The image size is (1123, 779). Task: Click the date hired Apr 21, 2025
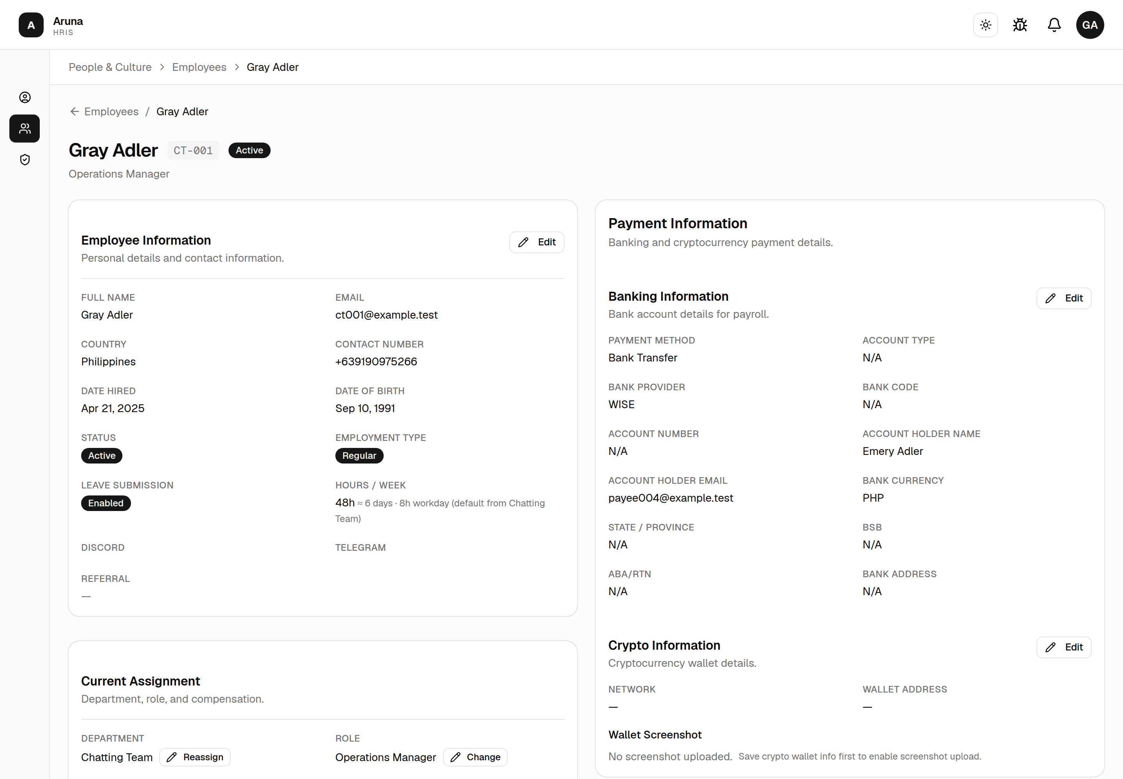point(113,409)
